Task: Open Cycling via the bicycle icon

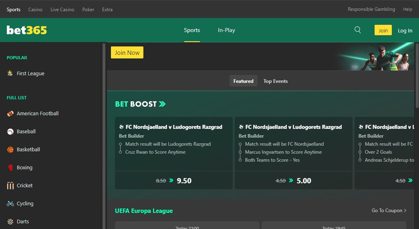Action: (x=10, y=203)
